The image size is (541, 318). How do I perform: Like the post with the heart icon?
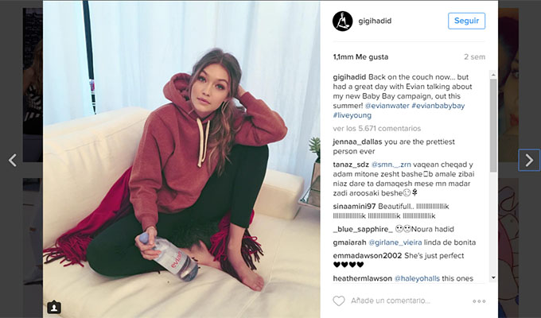tap(338, 301)
